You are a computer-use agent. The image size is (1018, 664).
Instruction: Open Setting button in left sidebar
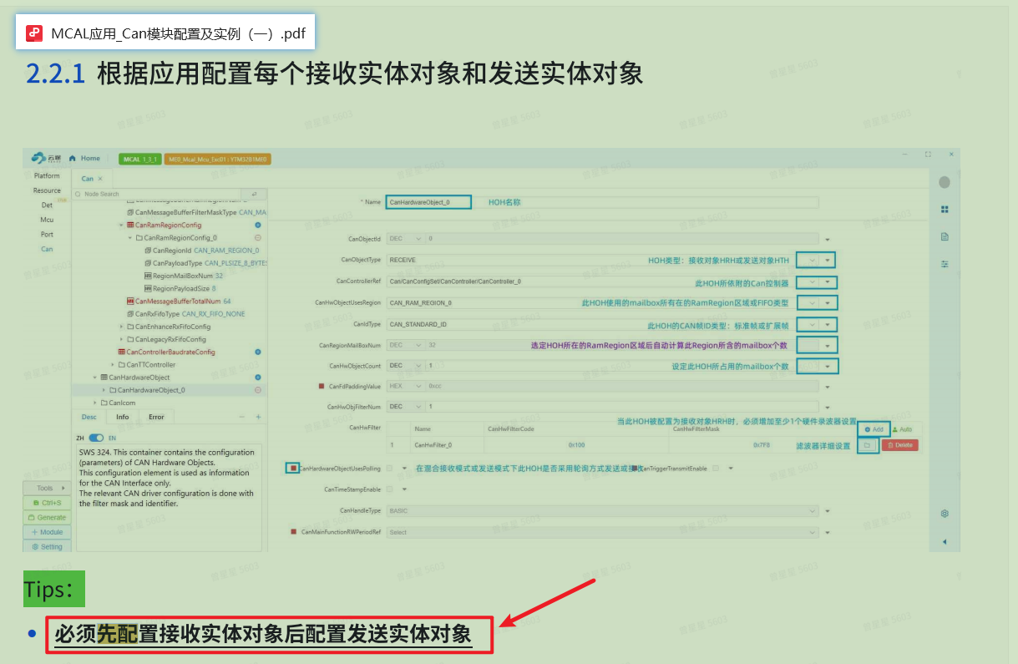pyautogui.click(x=46, y=547)
